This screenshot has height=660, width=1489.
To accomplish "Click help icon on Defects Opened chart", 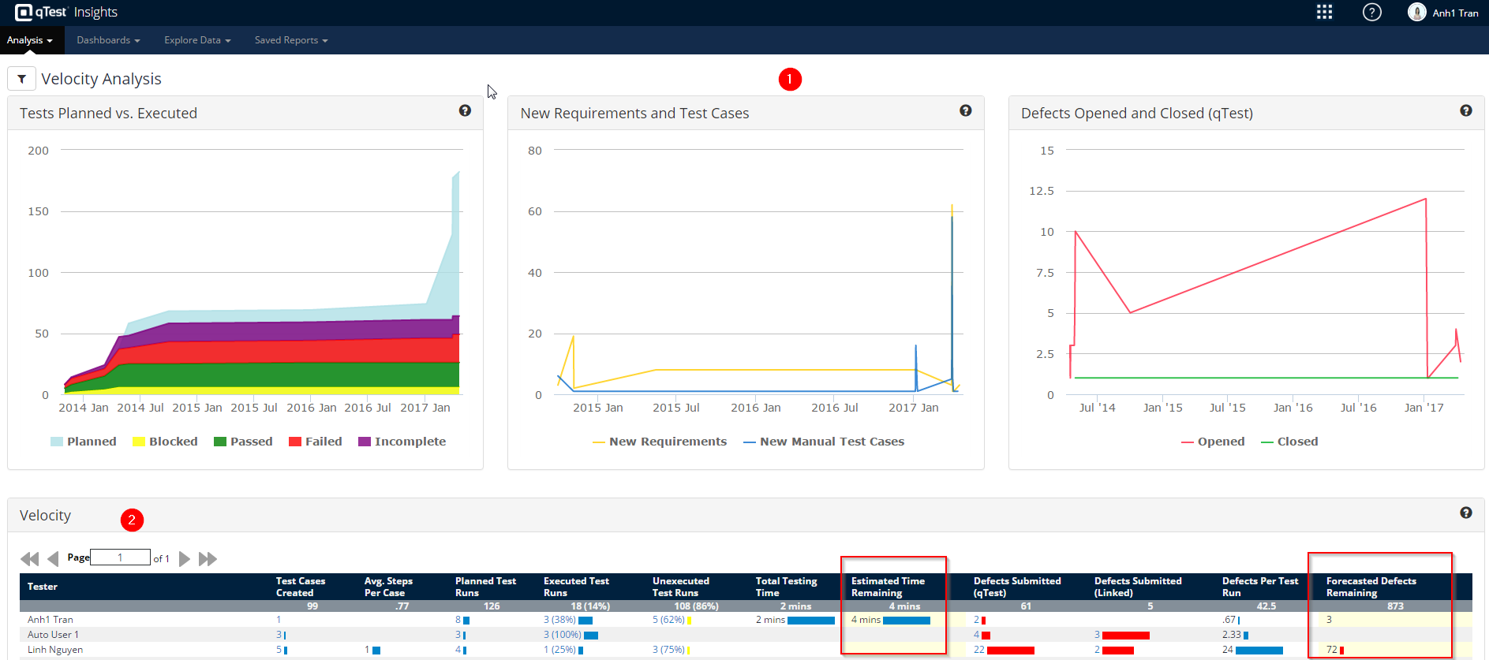I will (x=1465, y=111).
